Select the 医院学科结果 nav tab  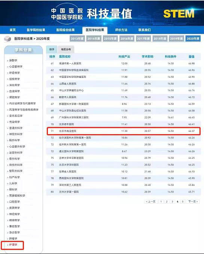[x=95, y=30]
